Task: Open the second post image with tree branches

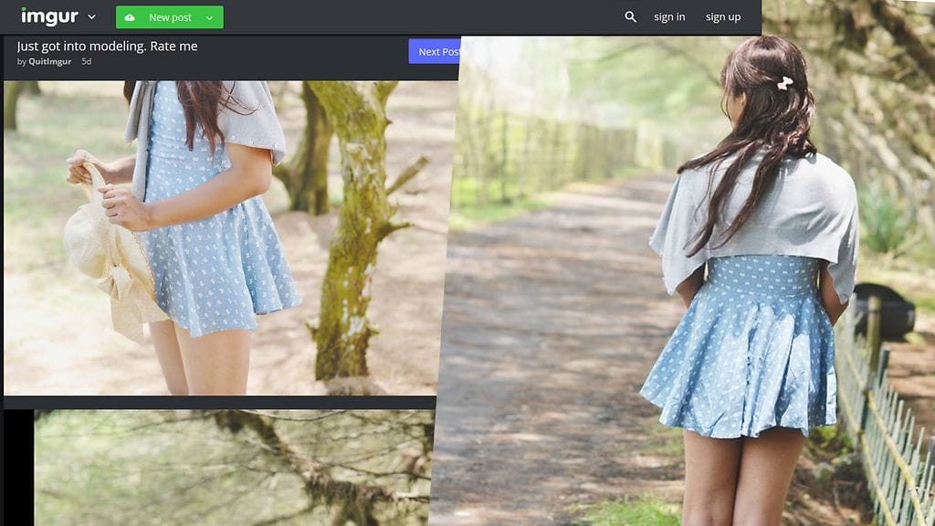Action: (x=233, y=468)
